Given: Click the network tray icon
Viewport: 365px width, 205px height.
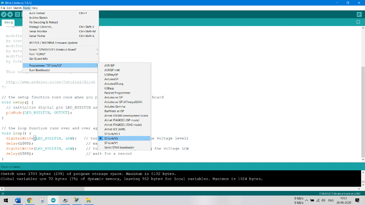Looking at the screenshot, I should (318, 200).
